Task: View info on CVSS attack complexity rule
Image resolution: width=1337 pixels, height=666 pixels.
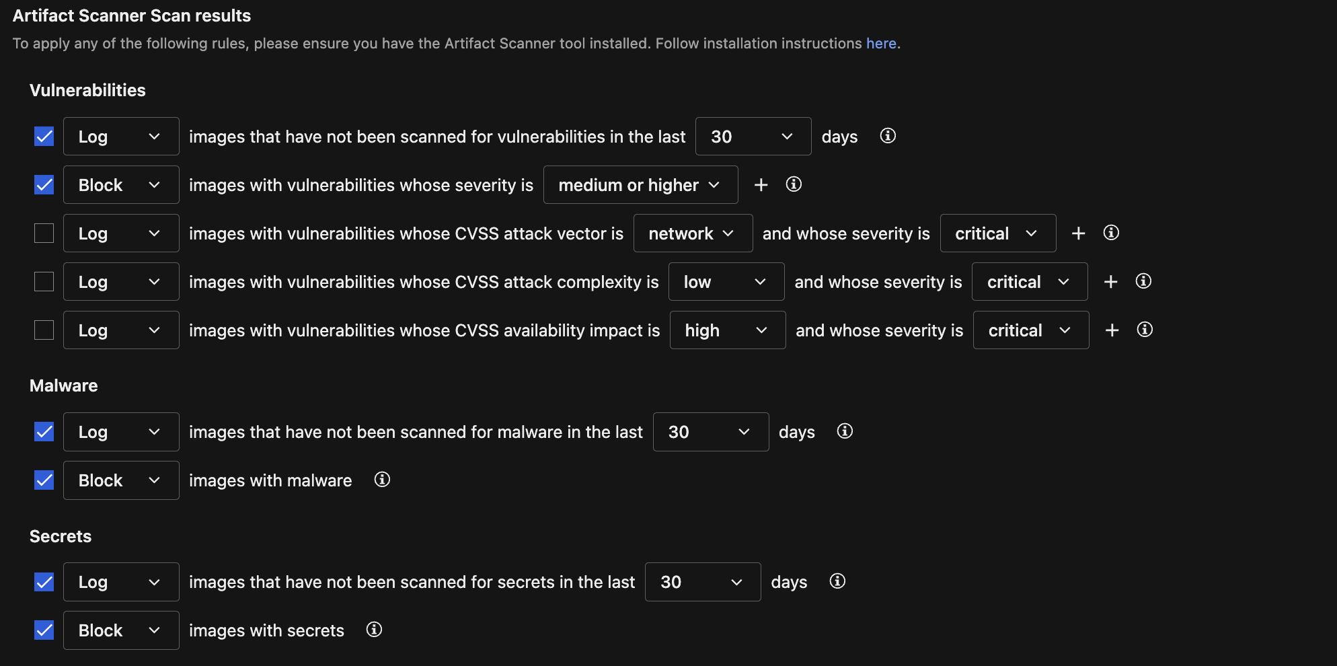Action: [1143, 281]
